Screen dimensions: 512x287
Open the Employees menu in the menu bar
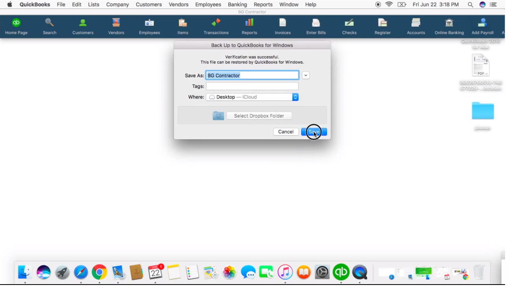[x=208, y=4]
